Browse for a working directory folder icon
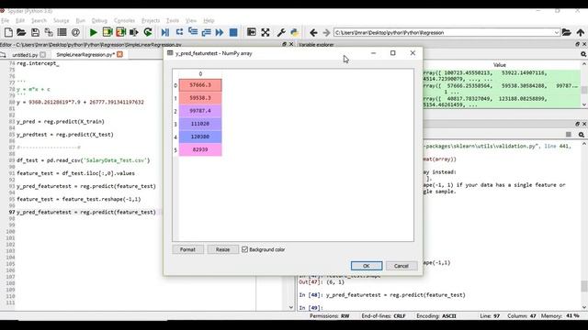The image size is (588, 330). pyautogui.click(x=566, y=33)
